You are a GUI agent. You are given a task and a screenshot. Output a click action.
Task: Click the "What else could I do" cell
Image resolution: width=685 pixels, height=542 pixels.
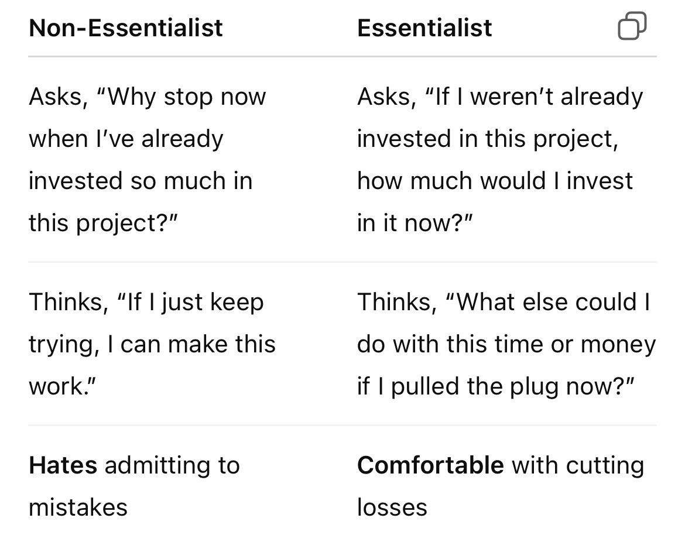(506, 344)
